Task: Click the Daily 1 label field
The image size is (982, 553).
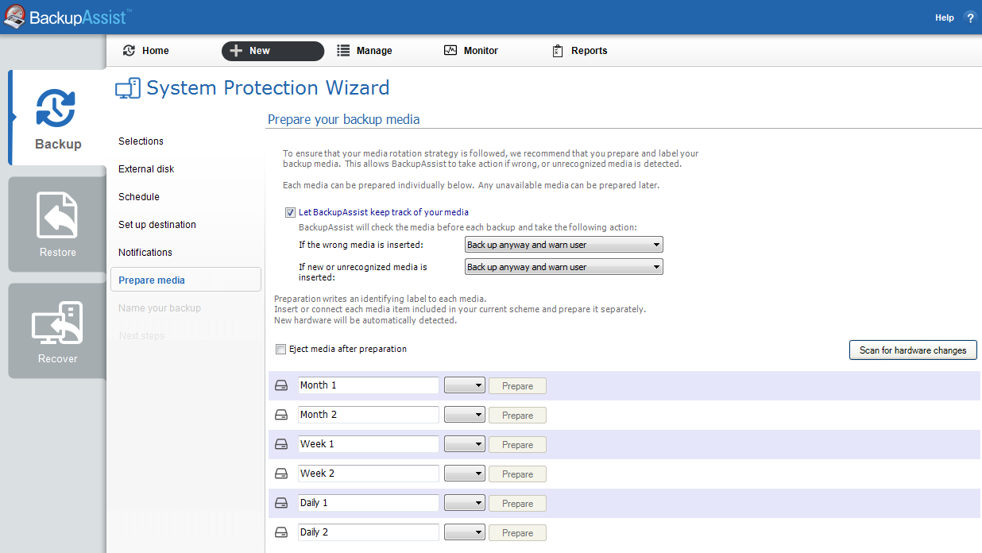Action: pos(369,503)
